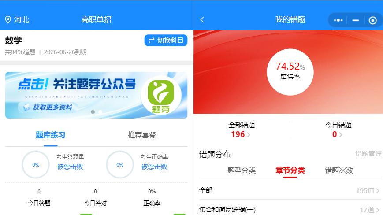Viewport: 383px width, 215px height.
Task: Switch to the 推荐套餐 tab
Action: click(142, 135)
